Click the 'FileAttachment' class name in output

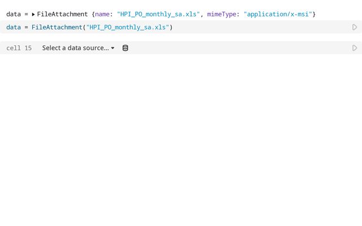point(62,14)
